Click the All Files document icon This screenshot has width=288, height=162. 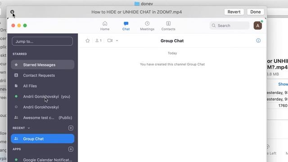(x=16, y=86)
